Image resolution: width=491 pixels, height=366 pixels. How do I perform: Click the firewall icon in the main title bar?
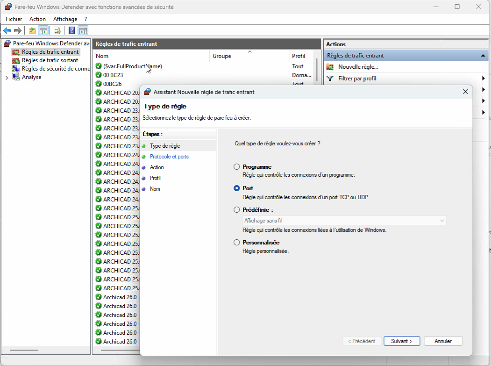[x=8, y=7]
